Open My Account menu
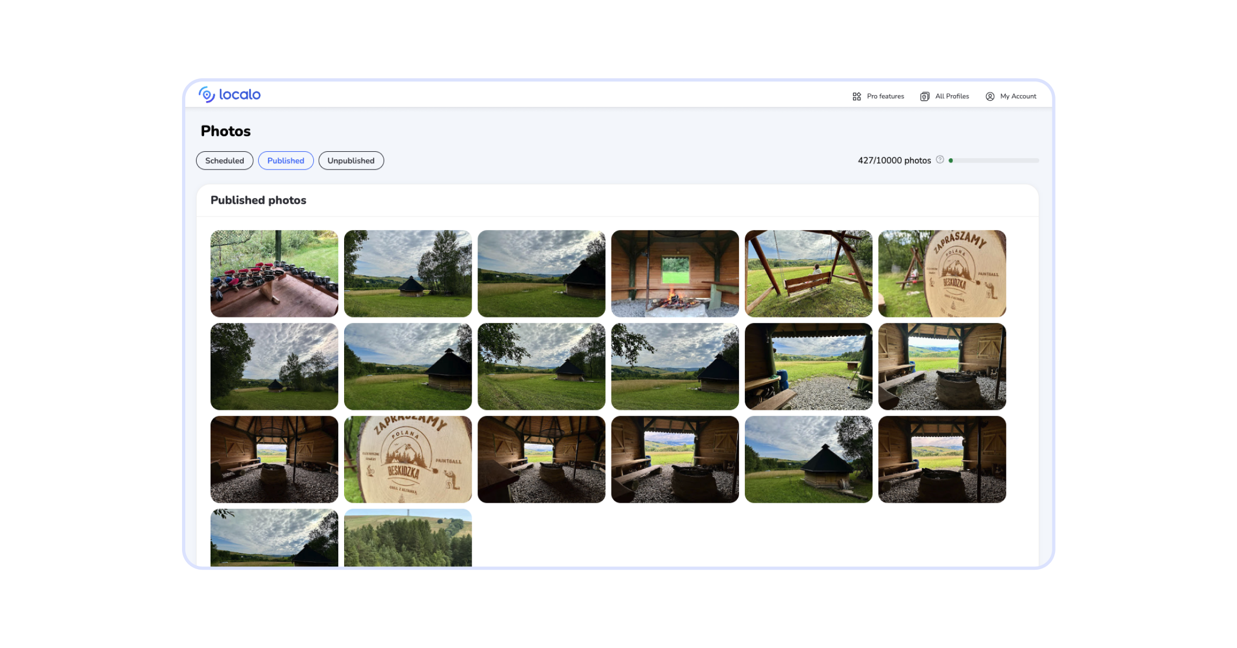Image resolution: width=1237 pixels, height=648 pixels. [1018, 97]
